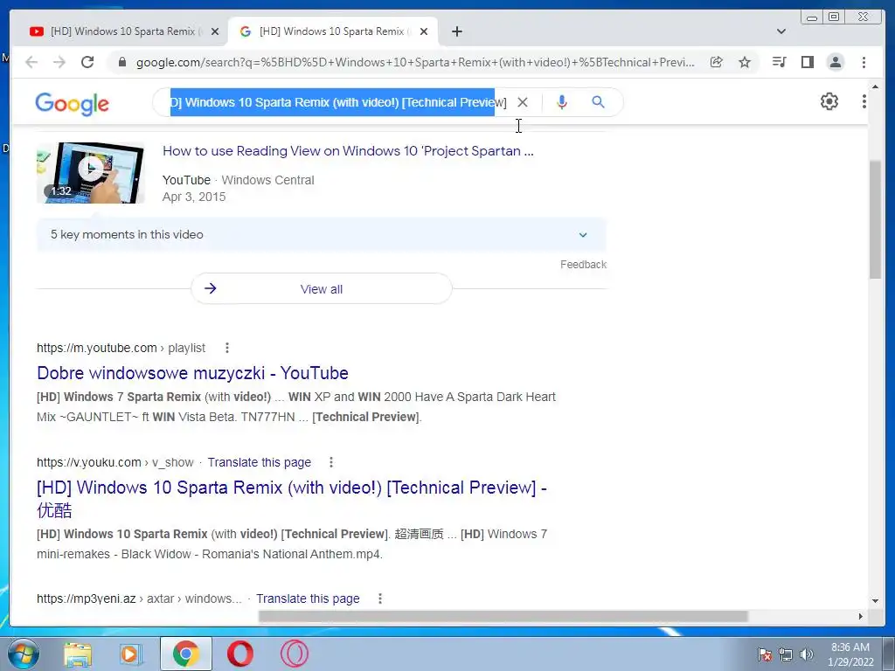Open Google quick settings gear
895x671 pixels.
click(829, 101)
